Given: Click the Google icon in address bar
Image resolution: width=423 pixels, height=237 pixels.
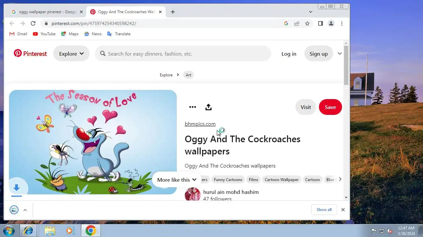Looking at the screenshot, I should click(286, 23).
